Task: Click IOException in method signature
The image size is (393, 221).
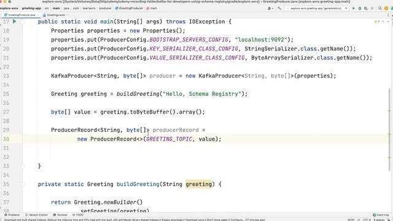Action: (x=207, y=21)
